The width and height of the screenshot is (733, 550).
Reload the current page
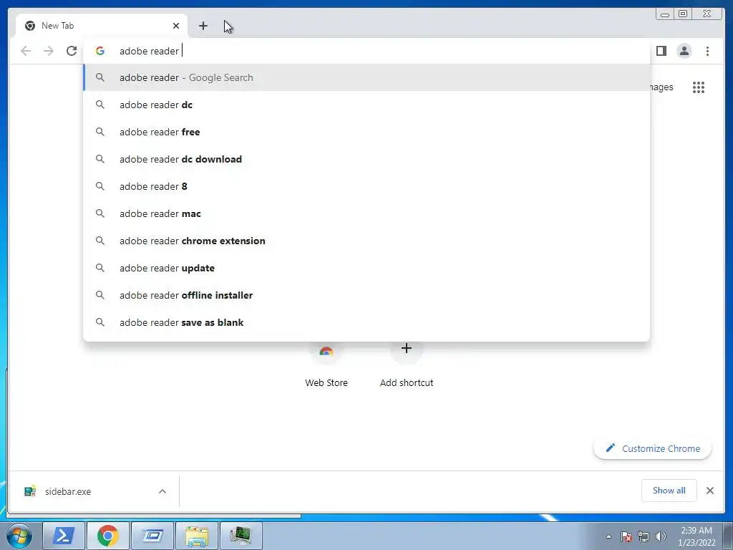(x=72, y=51)
